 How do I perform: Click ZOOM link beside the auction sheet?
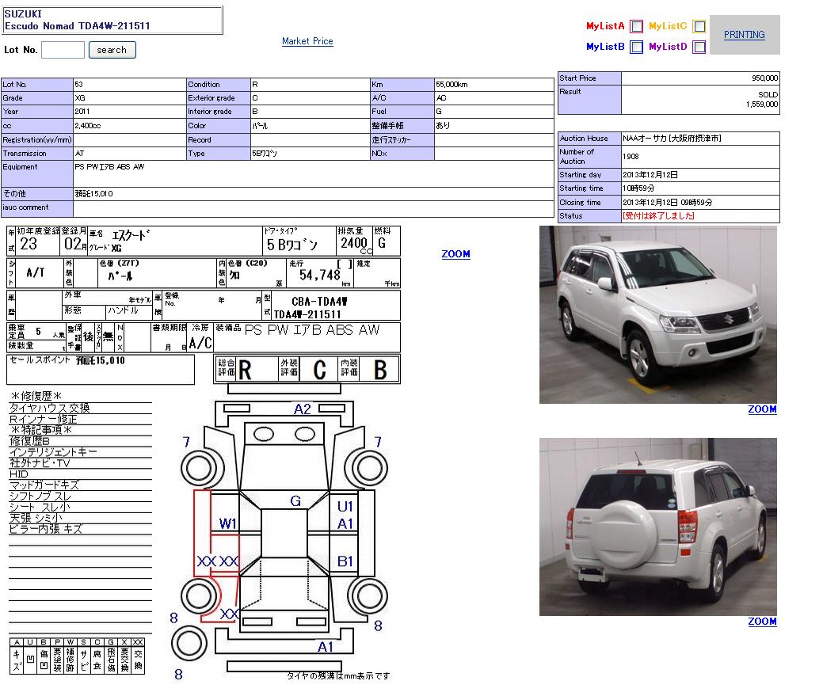pyautogui.click(x=455, y=254)
